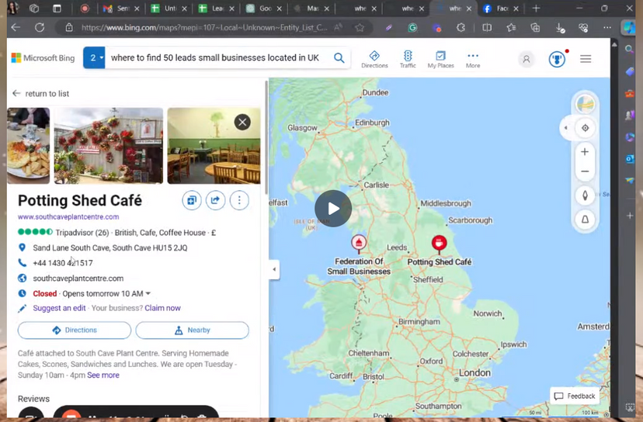
Task: Click the save to collection icon beside café name
Action: click(x=192, y=200)
